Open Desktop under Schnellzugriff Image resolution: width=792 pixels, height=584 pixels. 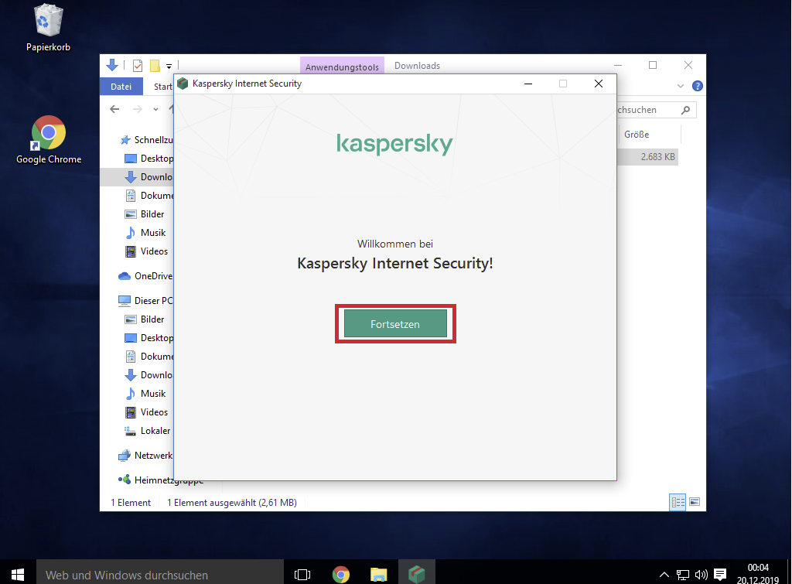tap(149, 159)
